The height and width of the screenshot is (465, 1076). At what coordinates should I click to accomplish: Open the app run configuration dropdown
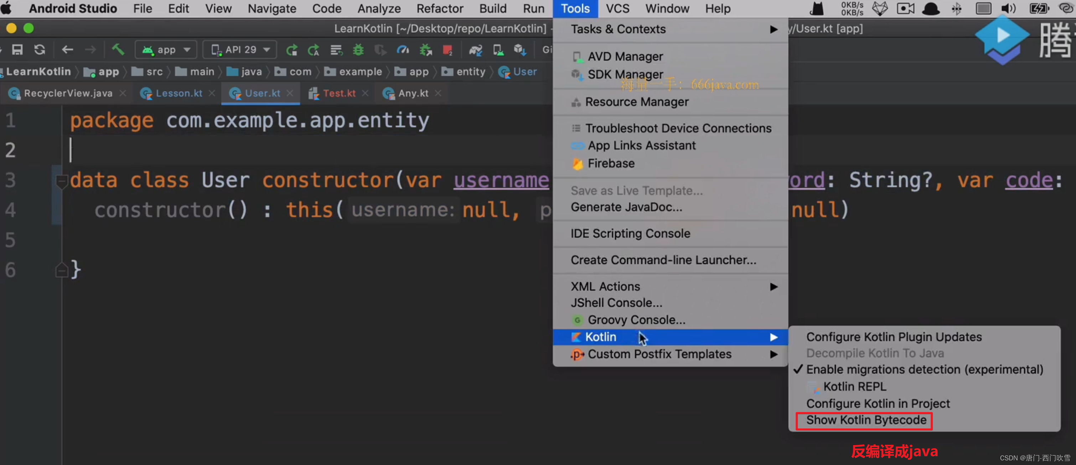coord(166,49)
